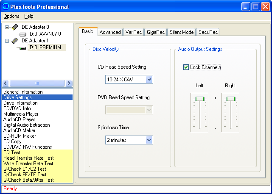The height and width of the screenshot is (194, 272).
Task: Select Drive Settings in function list
Action: pos(37,97)
